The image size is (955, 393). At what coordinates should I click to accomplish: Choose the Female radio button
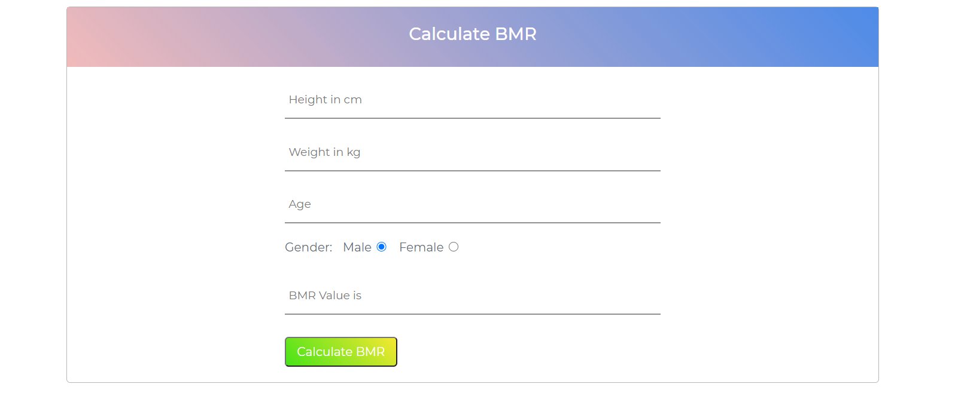[454, 247]
